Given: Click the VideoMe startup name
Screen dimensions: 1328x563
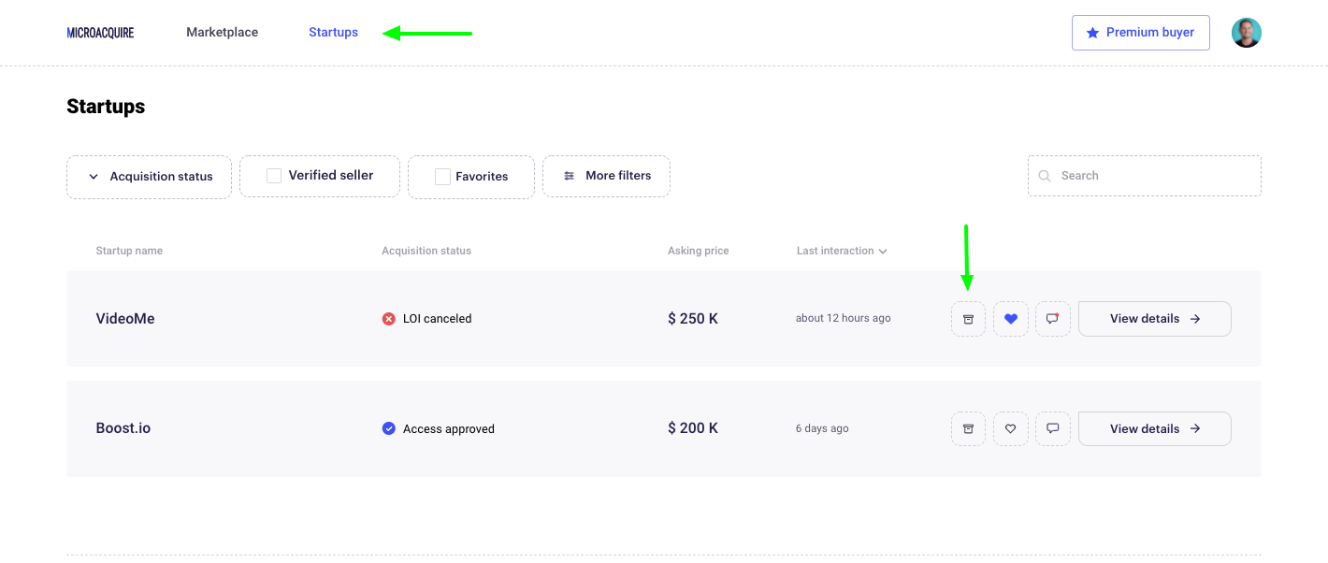Looking at the screenshot, I should [x=125, y=319].
